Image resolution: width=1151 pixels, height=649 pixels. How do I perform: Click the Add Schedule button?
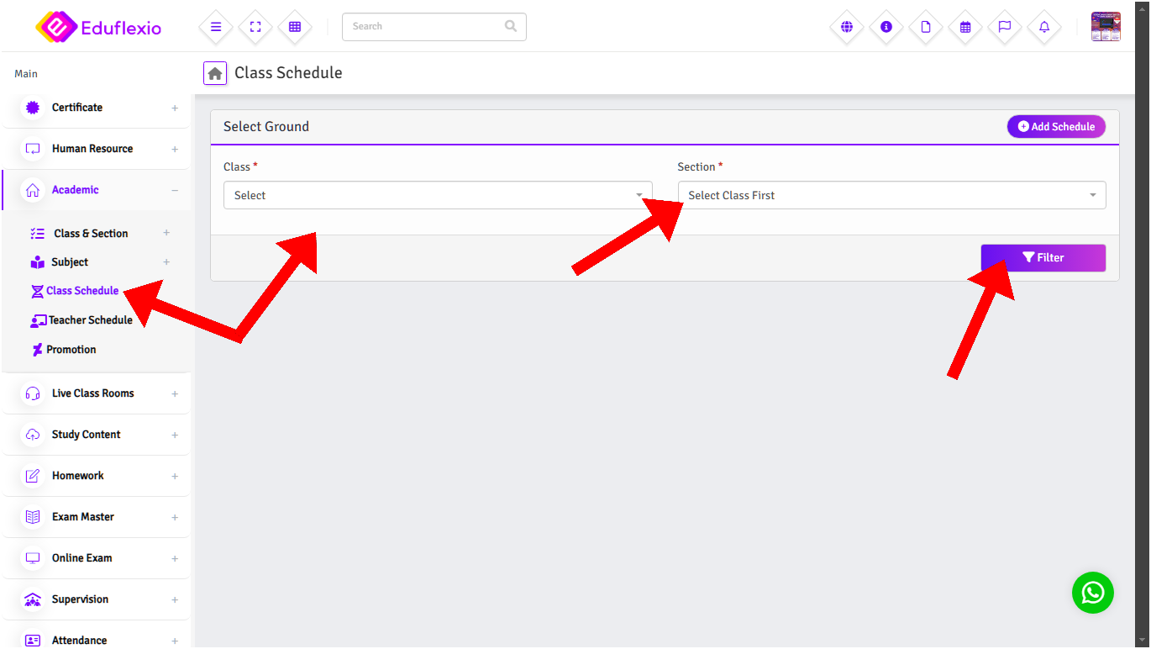pos(1056,127)
